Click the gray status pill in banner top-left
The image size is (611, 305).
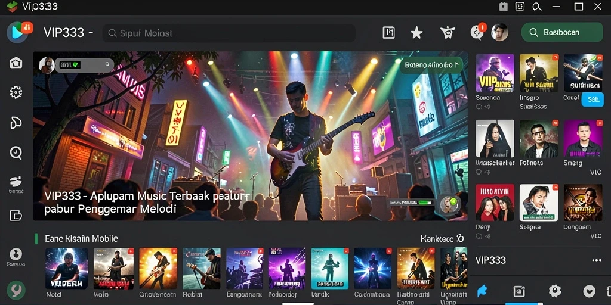[85, 65]
